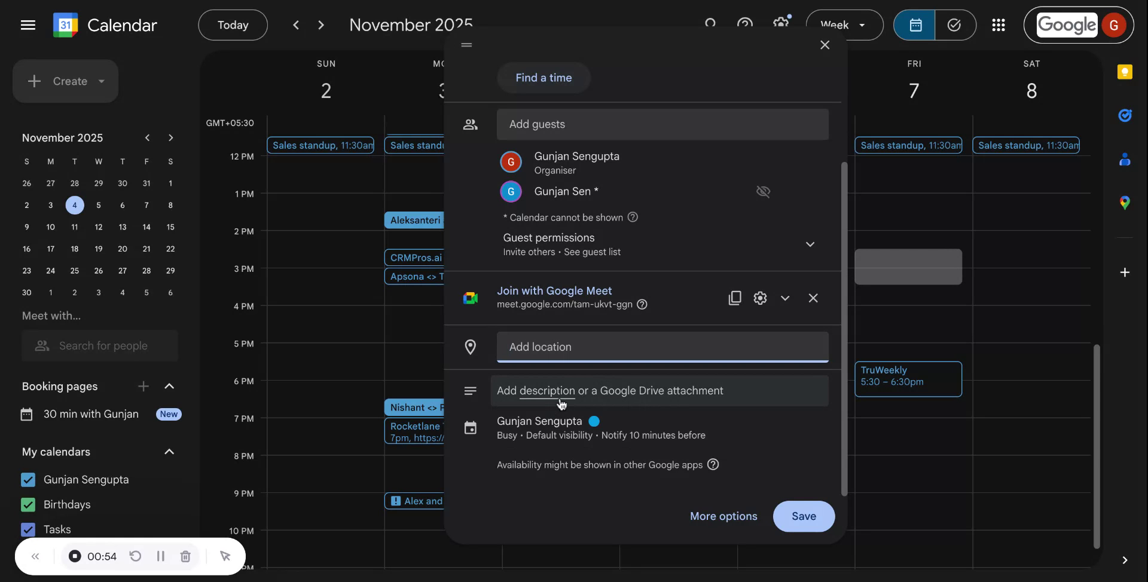Open the main hamburger menu
The width and height of the screenshot is (1148, 582).
28,24
